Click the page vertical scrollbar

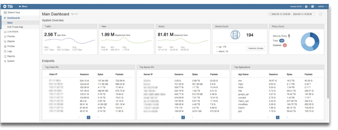(x=328, y=54)
